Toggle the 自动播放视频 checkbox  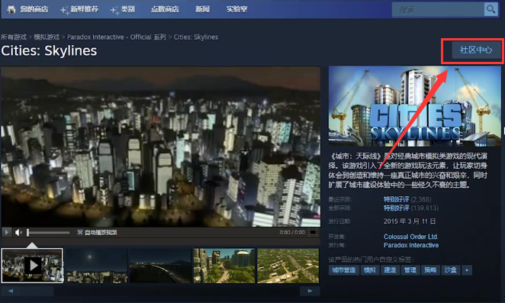click(80, 232)
